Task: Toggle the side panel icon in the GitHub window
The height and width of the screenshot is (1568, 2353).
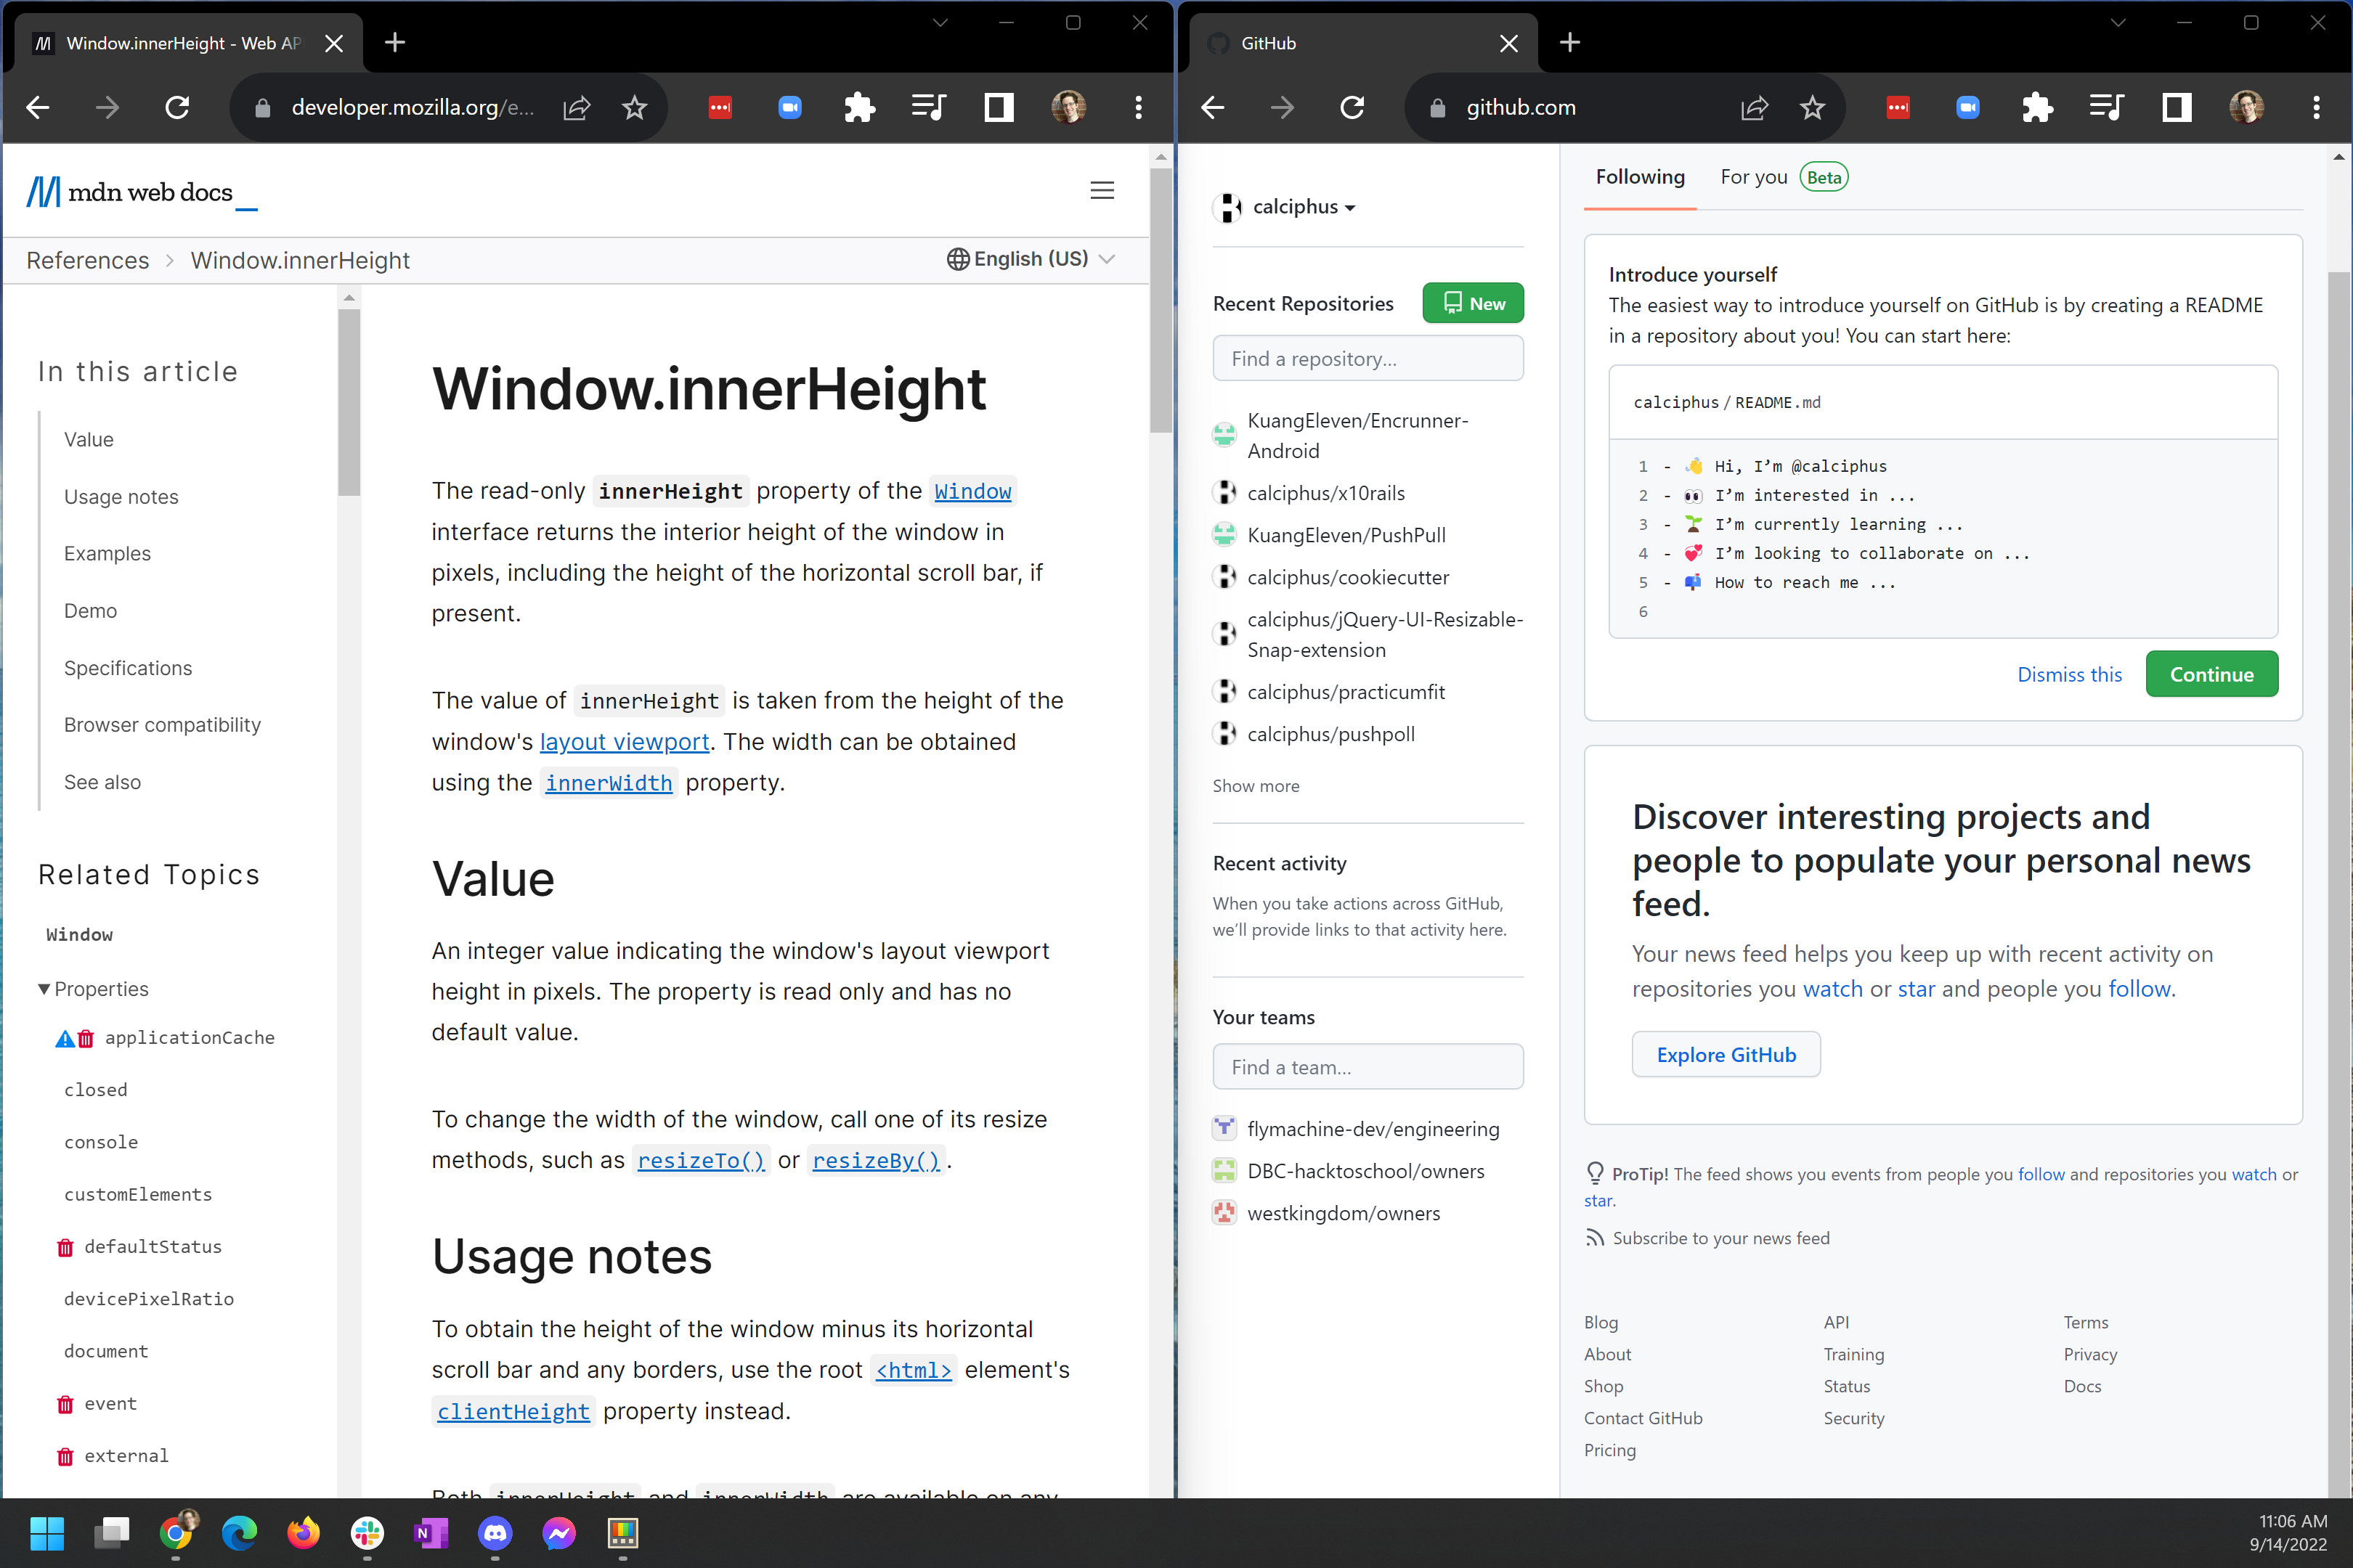Action: coord(2176,108)
